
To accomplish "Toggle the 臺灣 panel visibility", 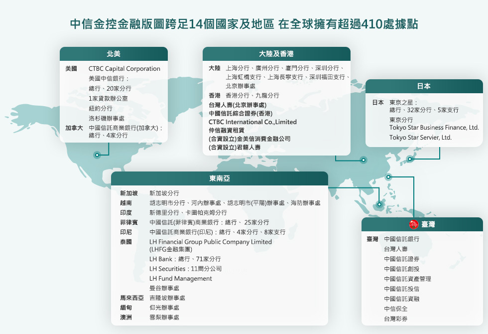I will tap(424, 225).
